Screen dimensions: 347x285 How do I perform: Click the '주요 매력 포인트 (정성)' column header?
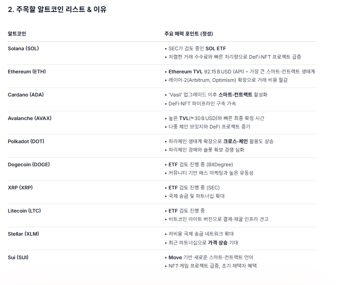pos(189,34)
